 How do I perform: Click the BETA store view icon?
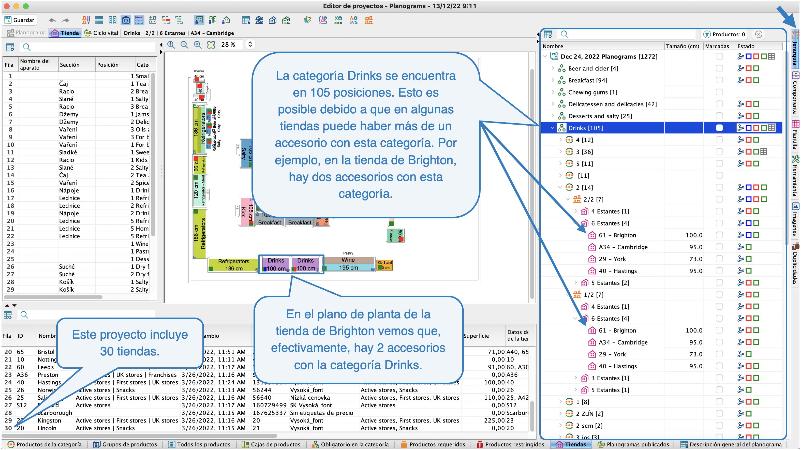286,20
